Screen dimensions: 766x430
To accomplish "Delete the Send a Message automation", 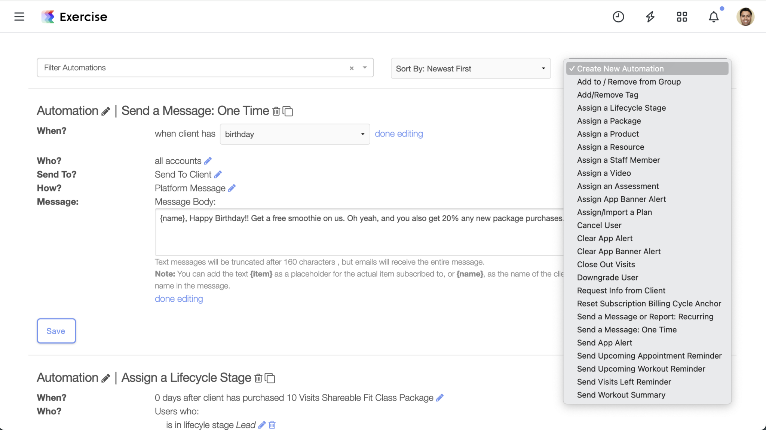I will click(x=276, y=111).
